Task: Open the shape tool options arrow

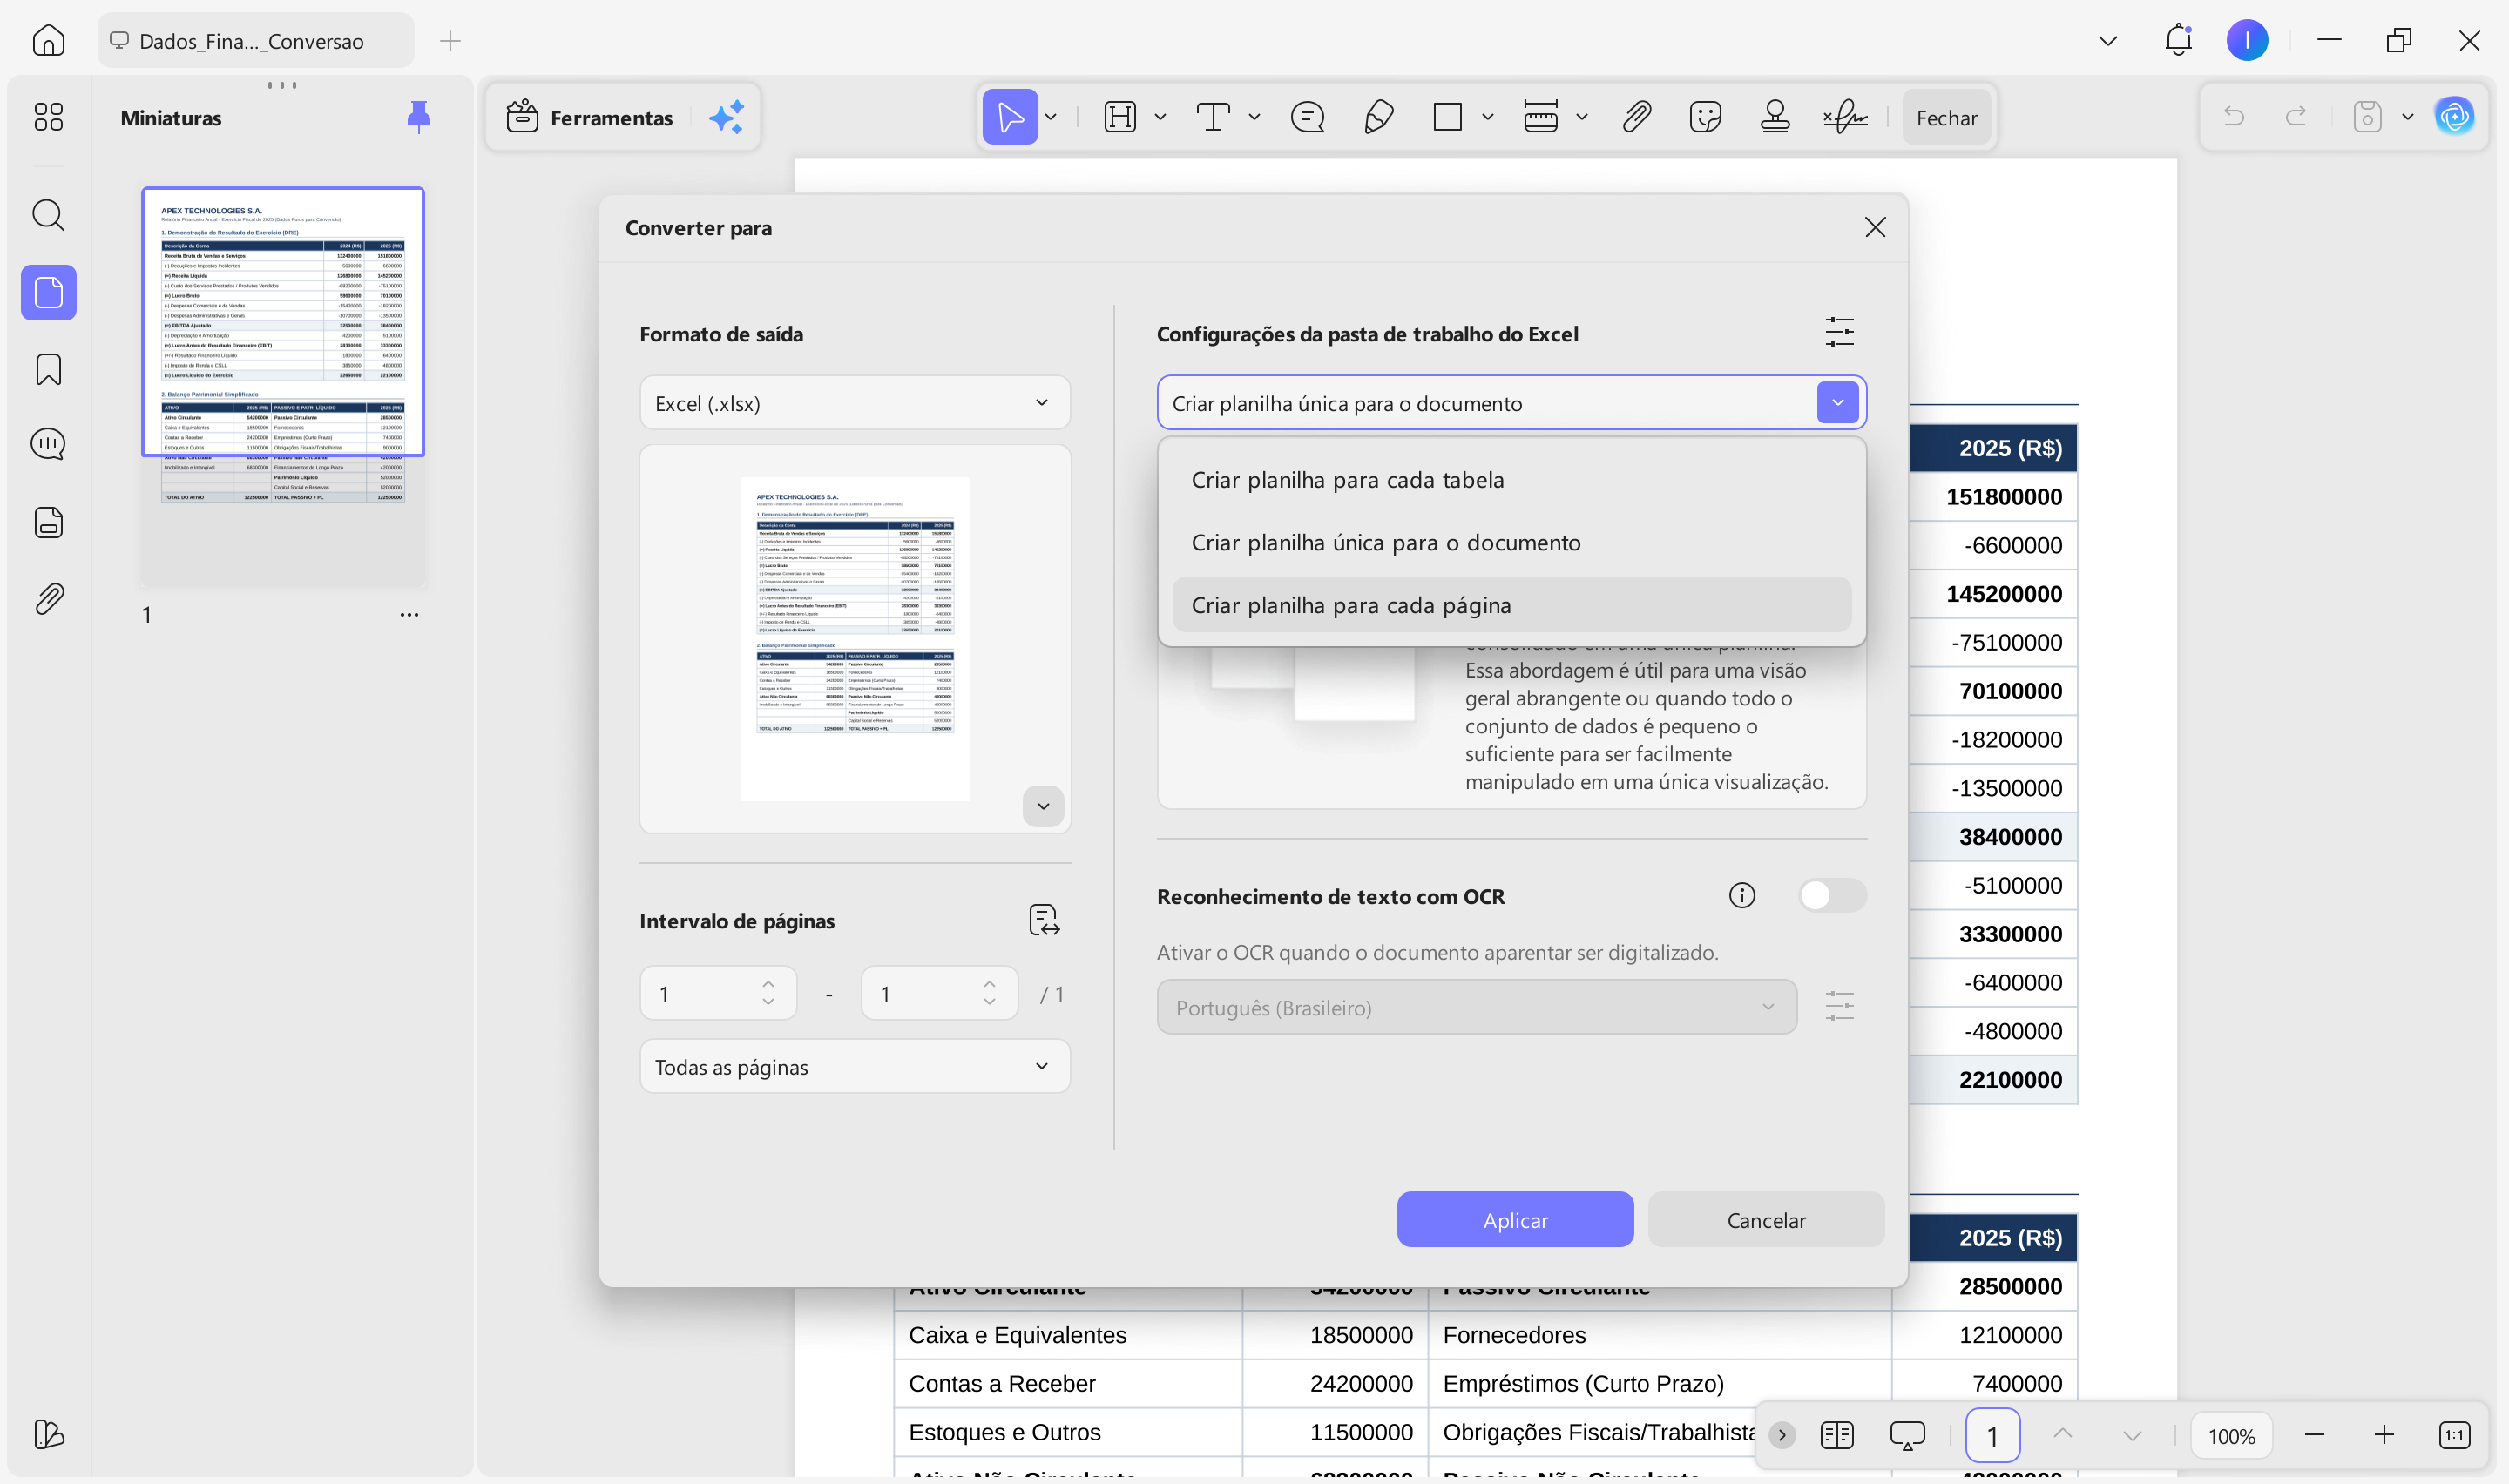Action: click(1487, 117)
